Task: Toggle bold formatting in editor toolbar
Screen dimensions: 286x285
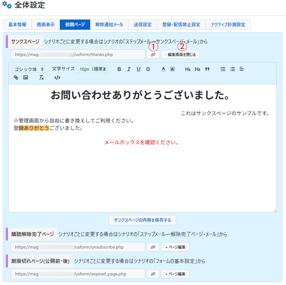Action: pos(119,69)
